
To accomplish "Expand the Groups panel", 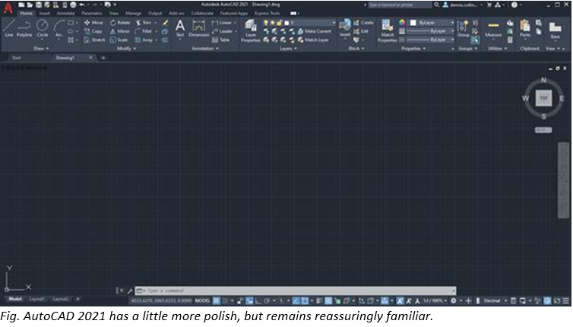I will pyautogui.click(x=468, y=48).
